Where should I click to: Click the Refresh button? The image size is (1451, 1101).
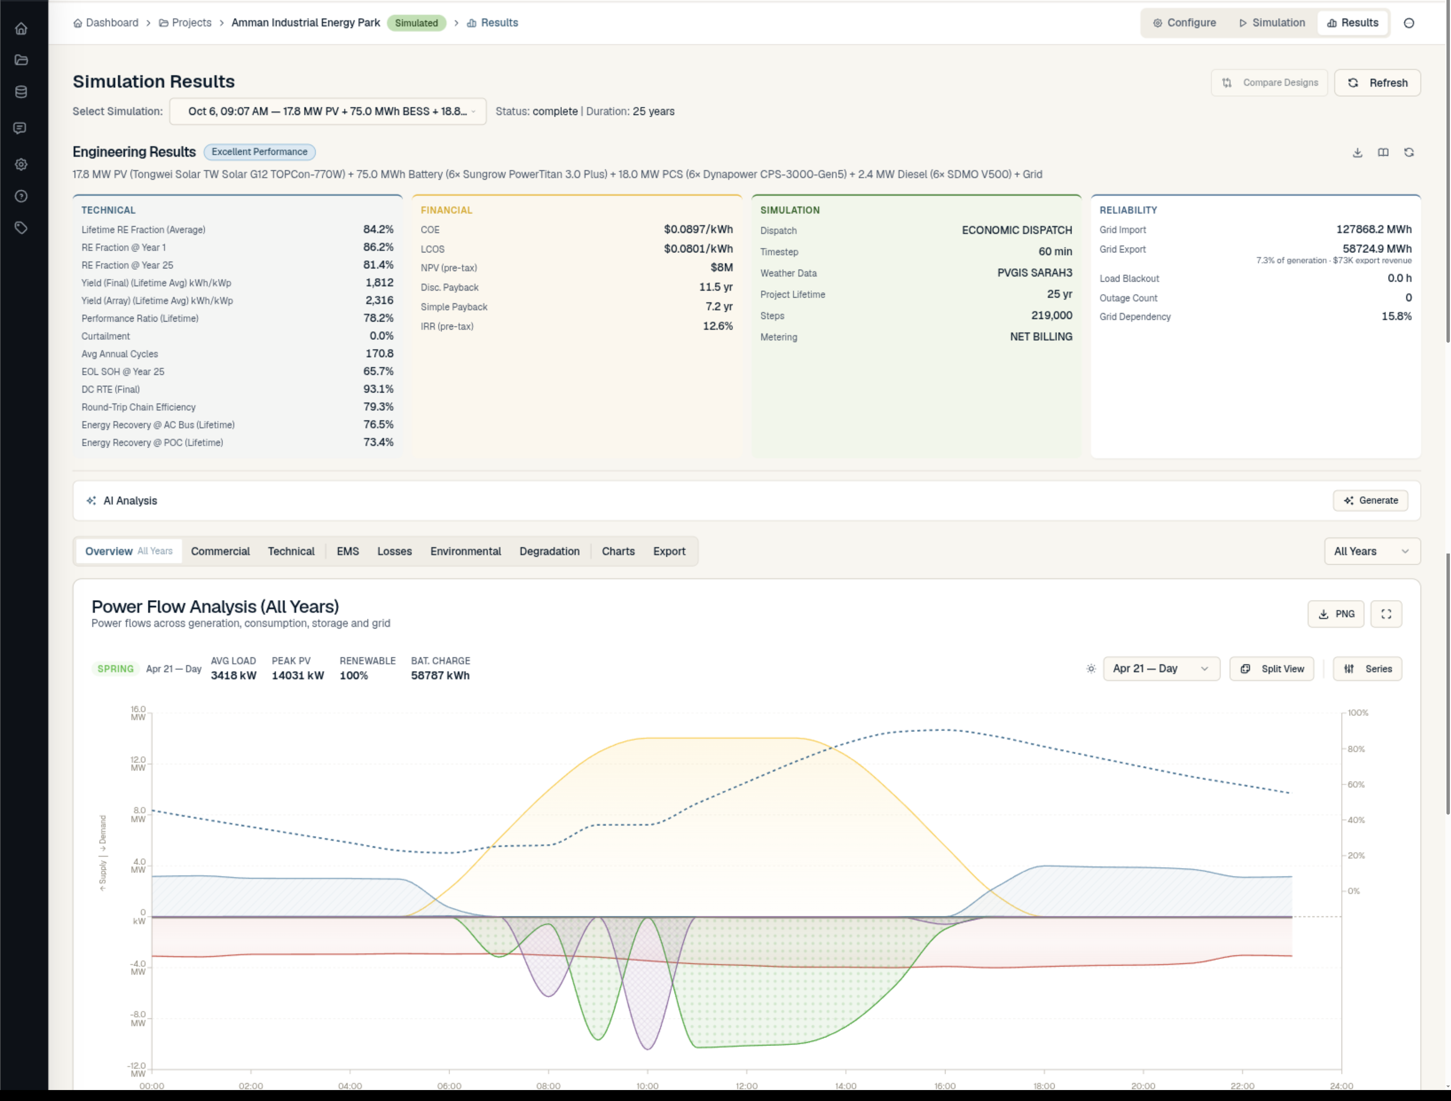pos(1378,83)
